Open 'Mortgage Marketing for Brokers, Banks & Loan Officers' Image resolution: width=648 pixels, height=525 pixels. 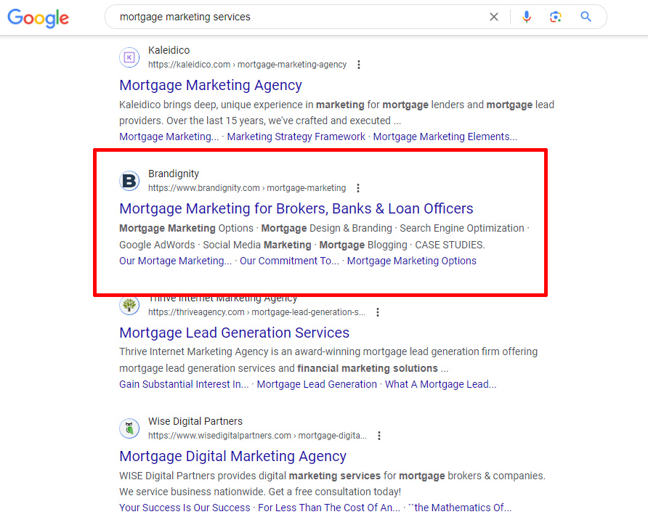point(296,208)
